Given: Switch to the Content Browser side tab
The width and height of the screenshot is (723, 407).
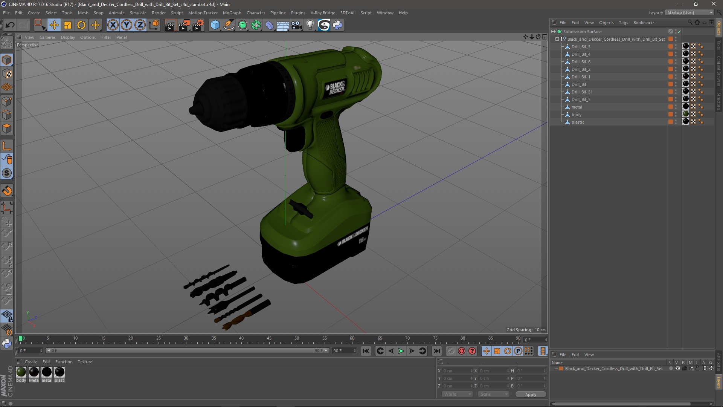Looking at the screenshot, I should point(719,71).
